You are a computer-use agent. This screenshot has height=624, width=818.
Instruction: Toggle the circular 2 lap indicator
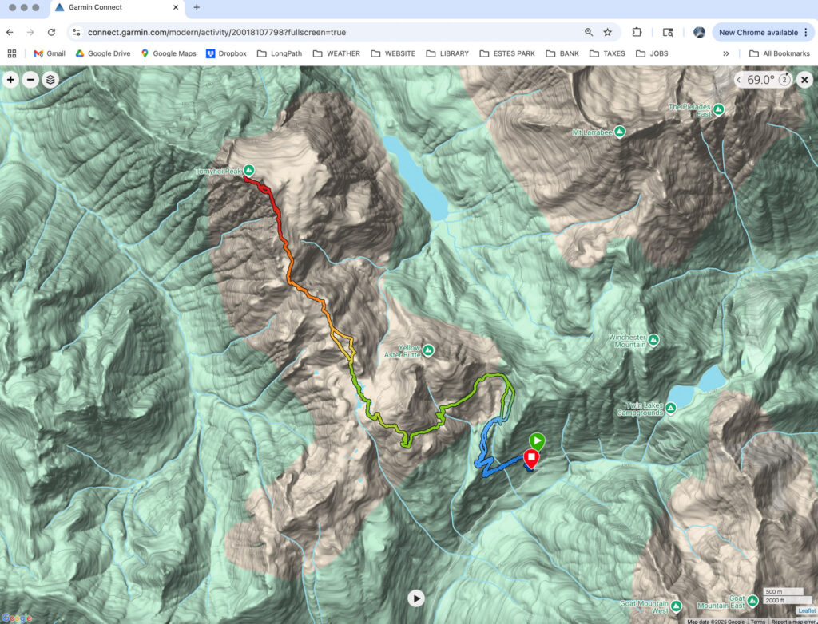pyautogui.click(x=784, y=80)
